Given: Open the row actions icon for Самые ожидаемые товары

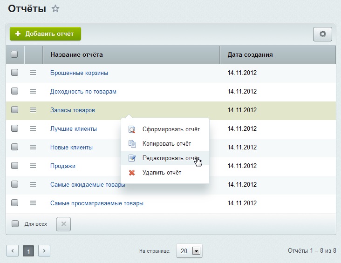Looking at the screenshot, I should coord(33,184).
